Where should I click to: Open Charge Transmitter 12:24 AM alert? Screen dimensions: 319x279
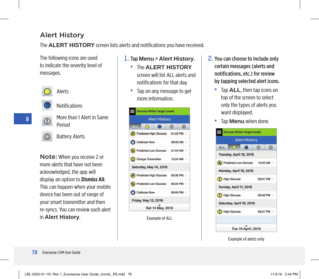click(x=159, y=159)
